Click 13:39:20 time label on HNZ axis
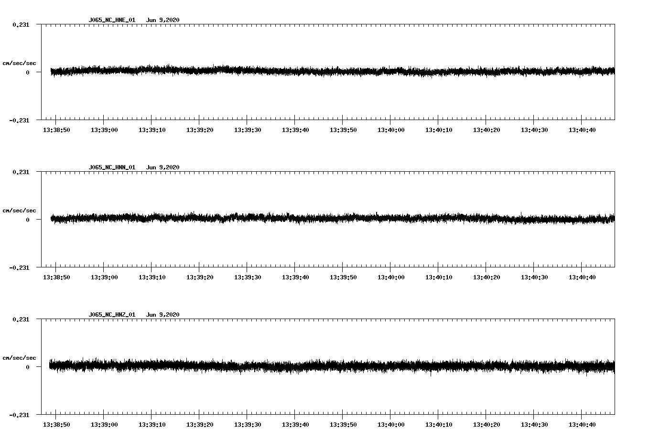 200,425
